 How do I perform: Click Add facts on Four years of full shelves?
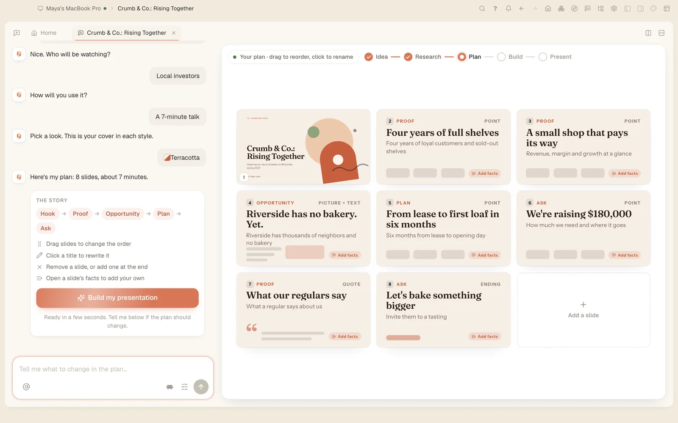485,173
